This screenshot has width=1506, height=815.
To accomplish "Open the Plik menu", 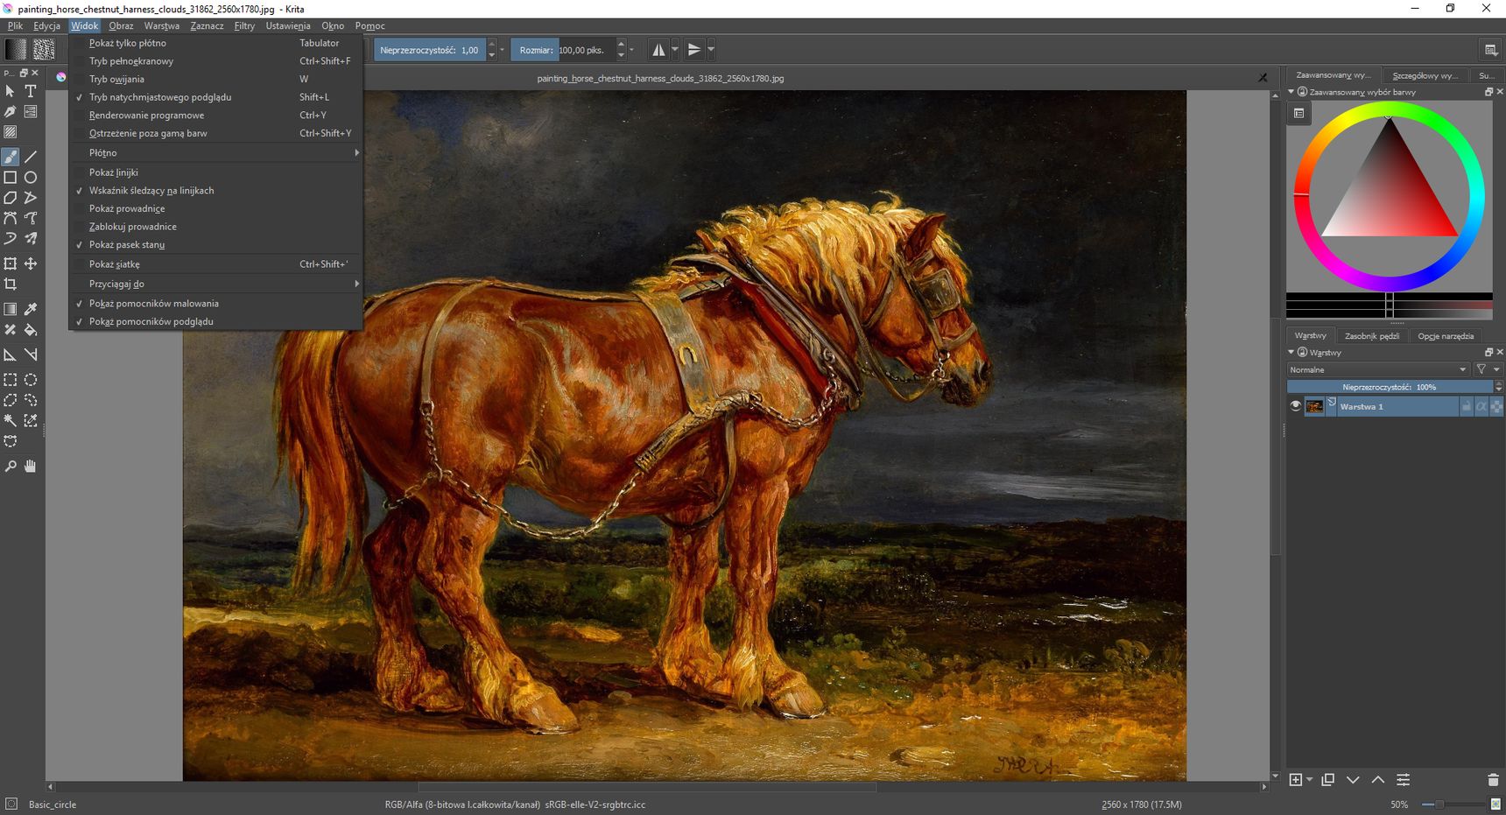I will pyautogui.click(x=15, y=25).
